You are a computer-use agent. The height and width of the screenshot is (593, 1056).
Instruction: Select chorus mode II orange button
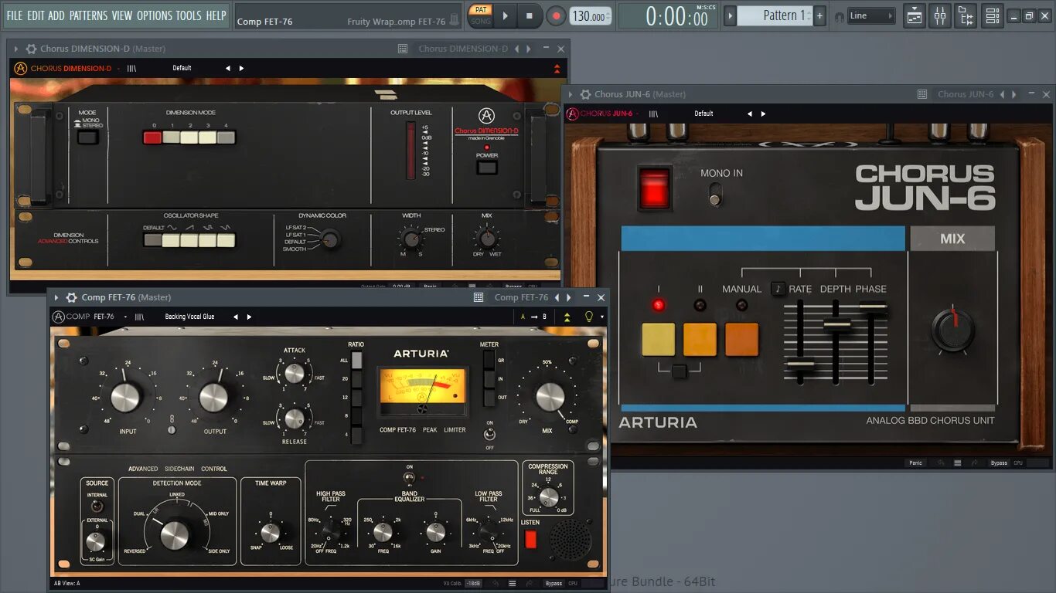[700, 339]
